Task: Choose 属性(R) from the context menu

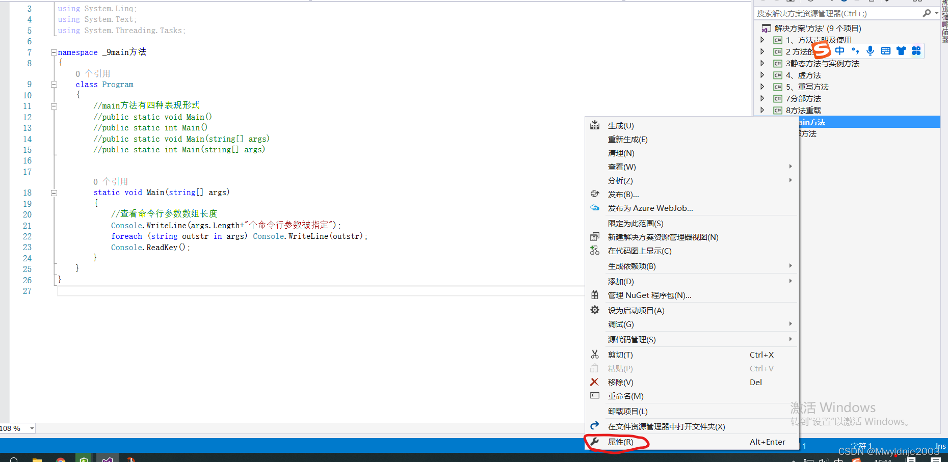Action: [x=692, y=442]
